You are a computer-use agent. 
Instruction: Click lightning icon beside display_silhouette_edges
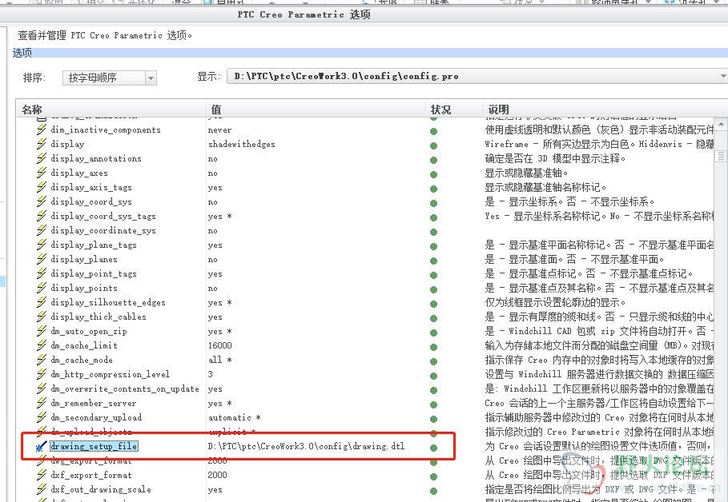pyautogui.click(x=42, y=302)
